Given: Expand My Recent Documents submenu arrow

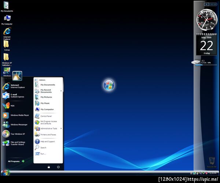Looking at the screenshot, I should coord(61,91).
